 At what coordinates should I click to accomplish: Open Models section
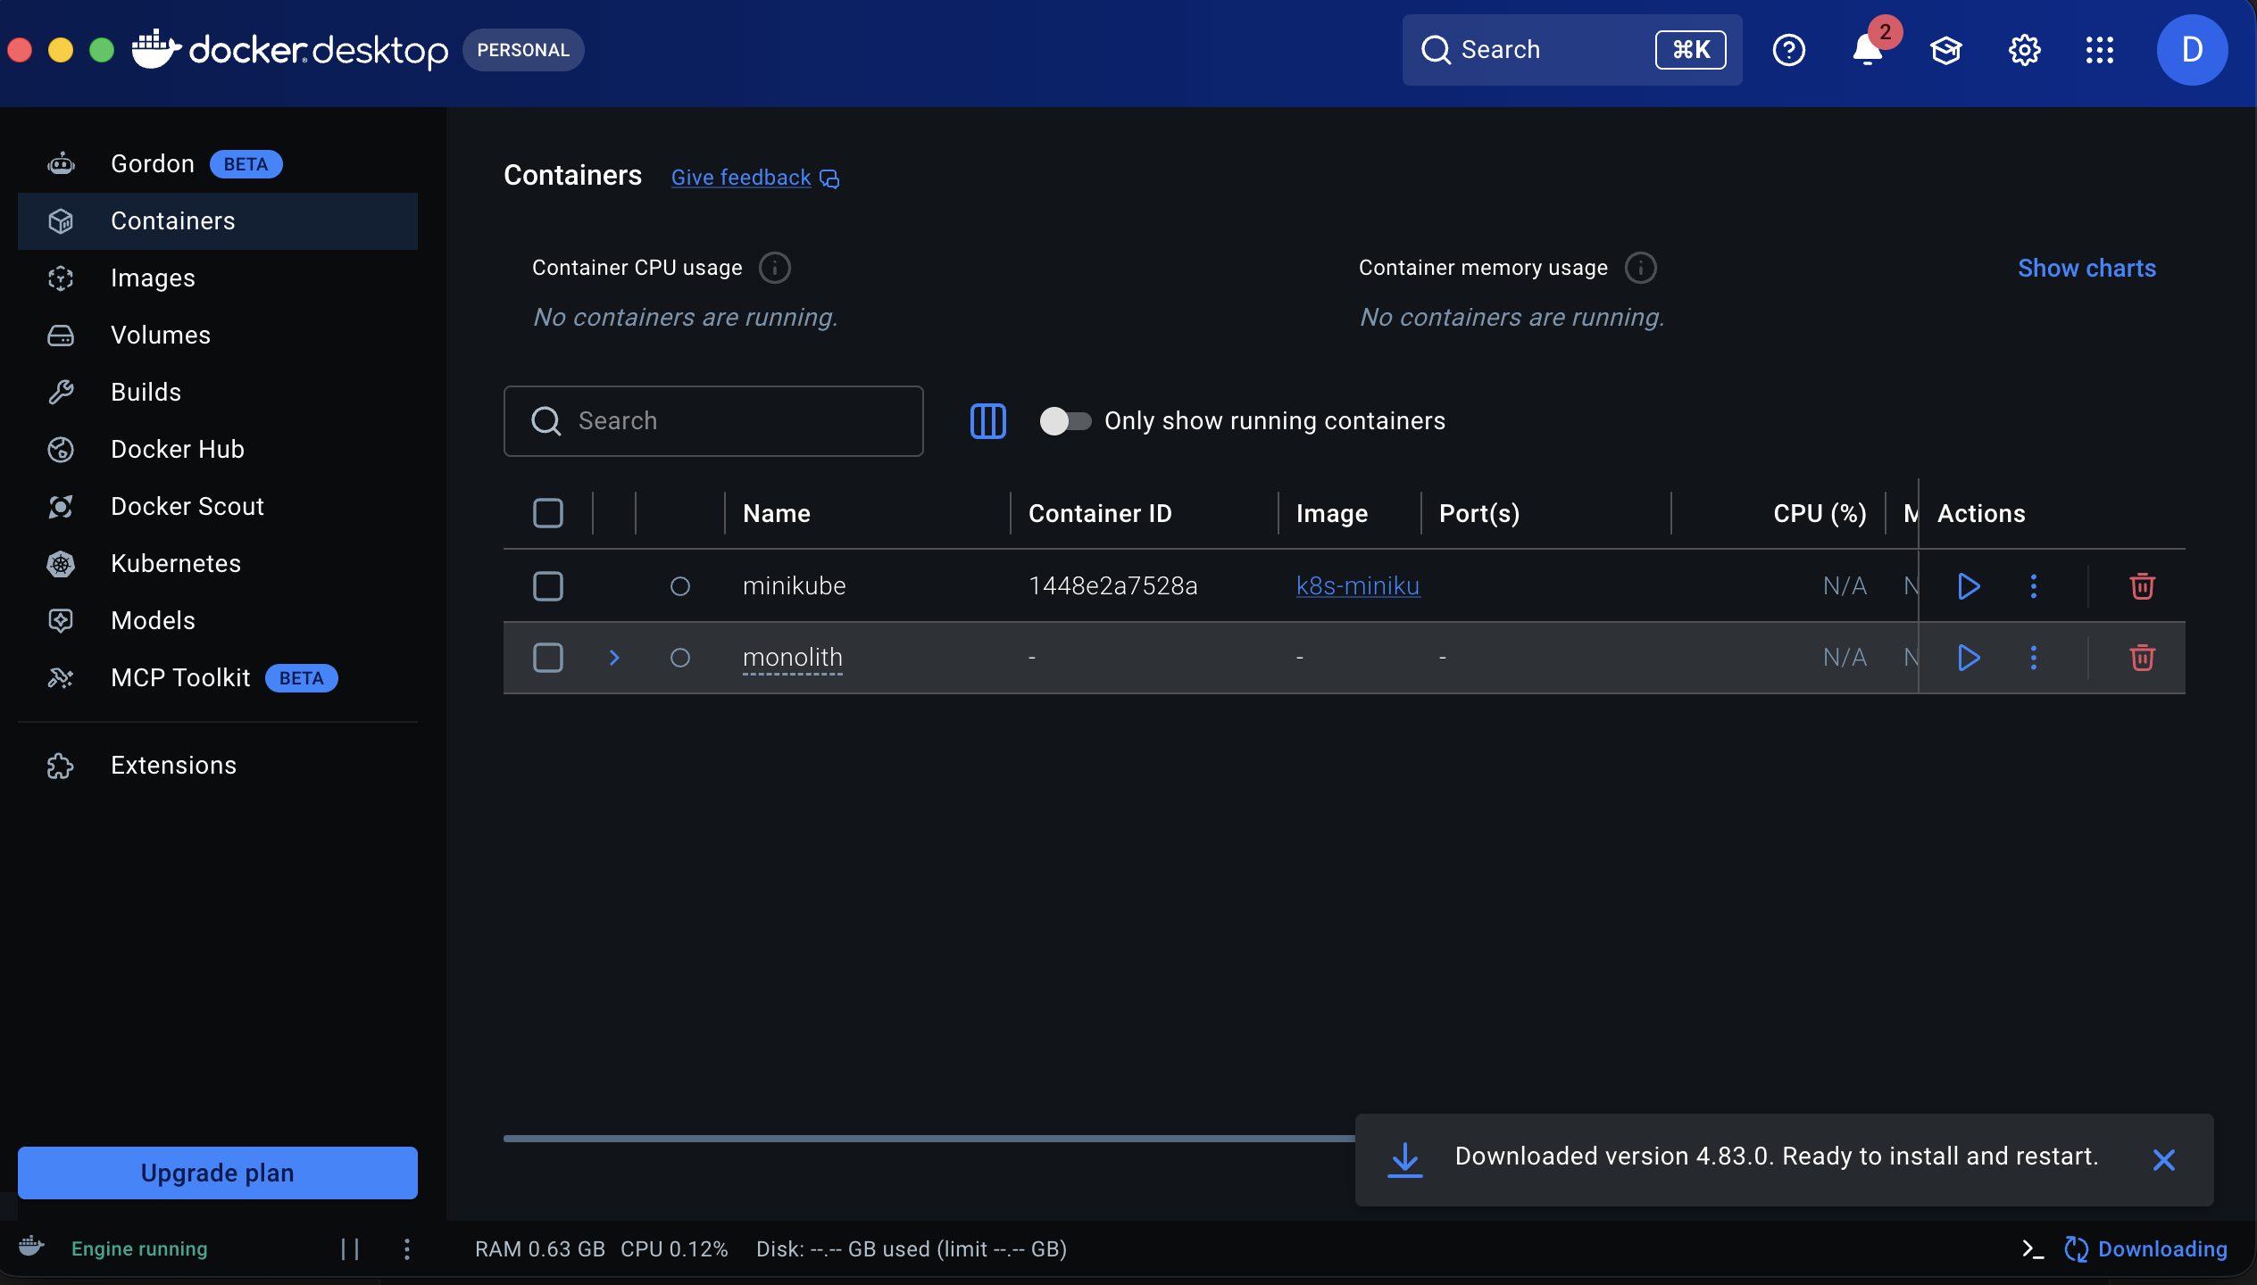coord(218,621)
